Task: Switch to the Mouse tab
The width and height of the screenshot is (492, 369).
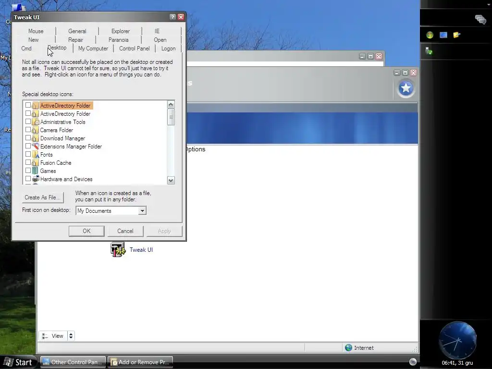Action: click(36, 31)
